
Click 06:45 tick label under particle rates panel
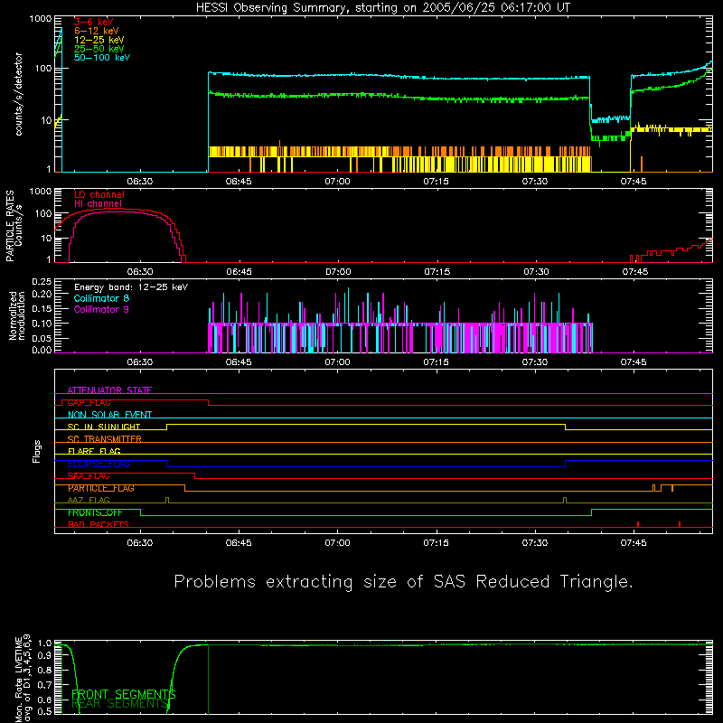(239, 272)
